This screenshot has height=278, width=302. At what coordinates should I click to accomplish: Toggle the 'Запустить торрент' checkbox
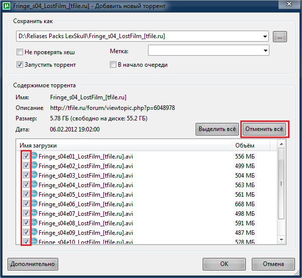20,65
